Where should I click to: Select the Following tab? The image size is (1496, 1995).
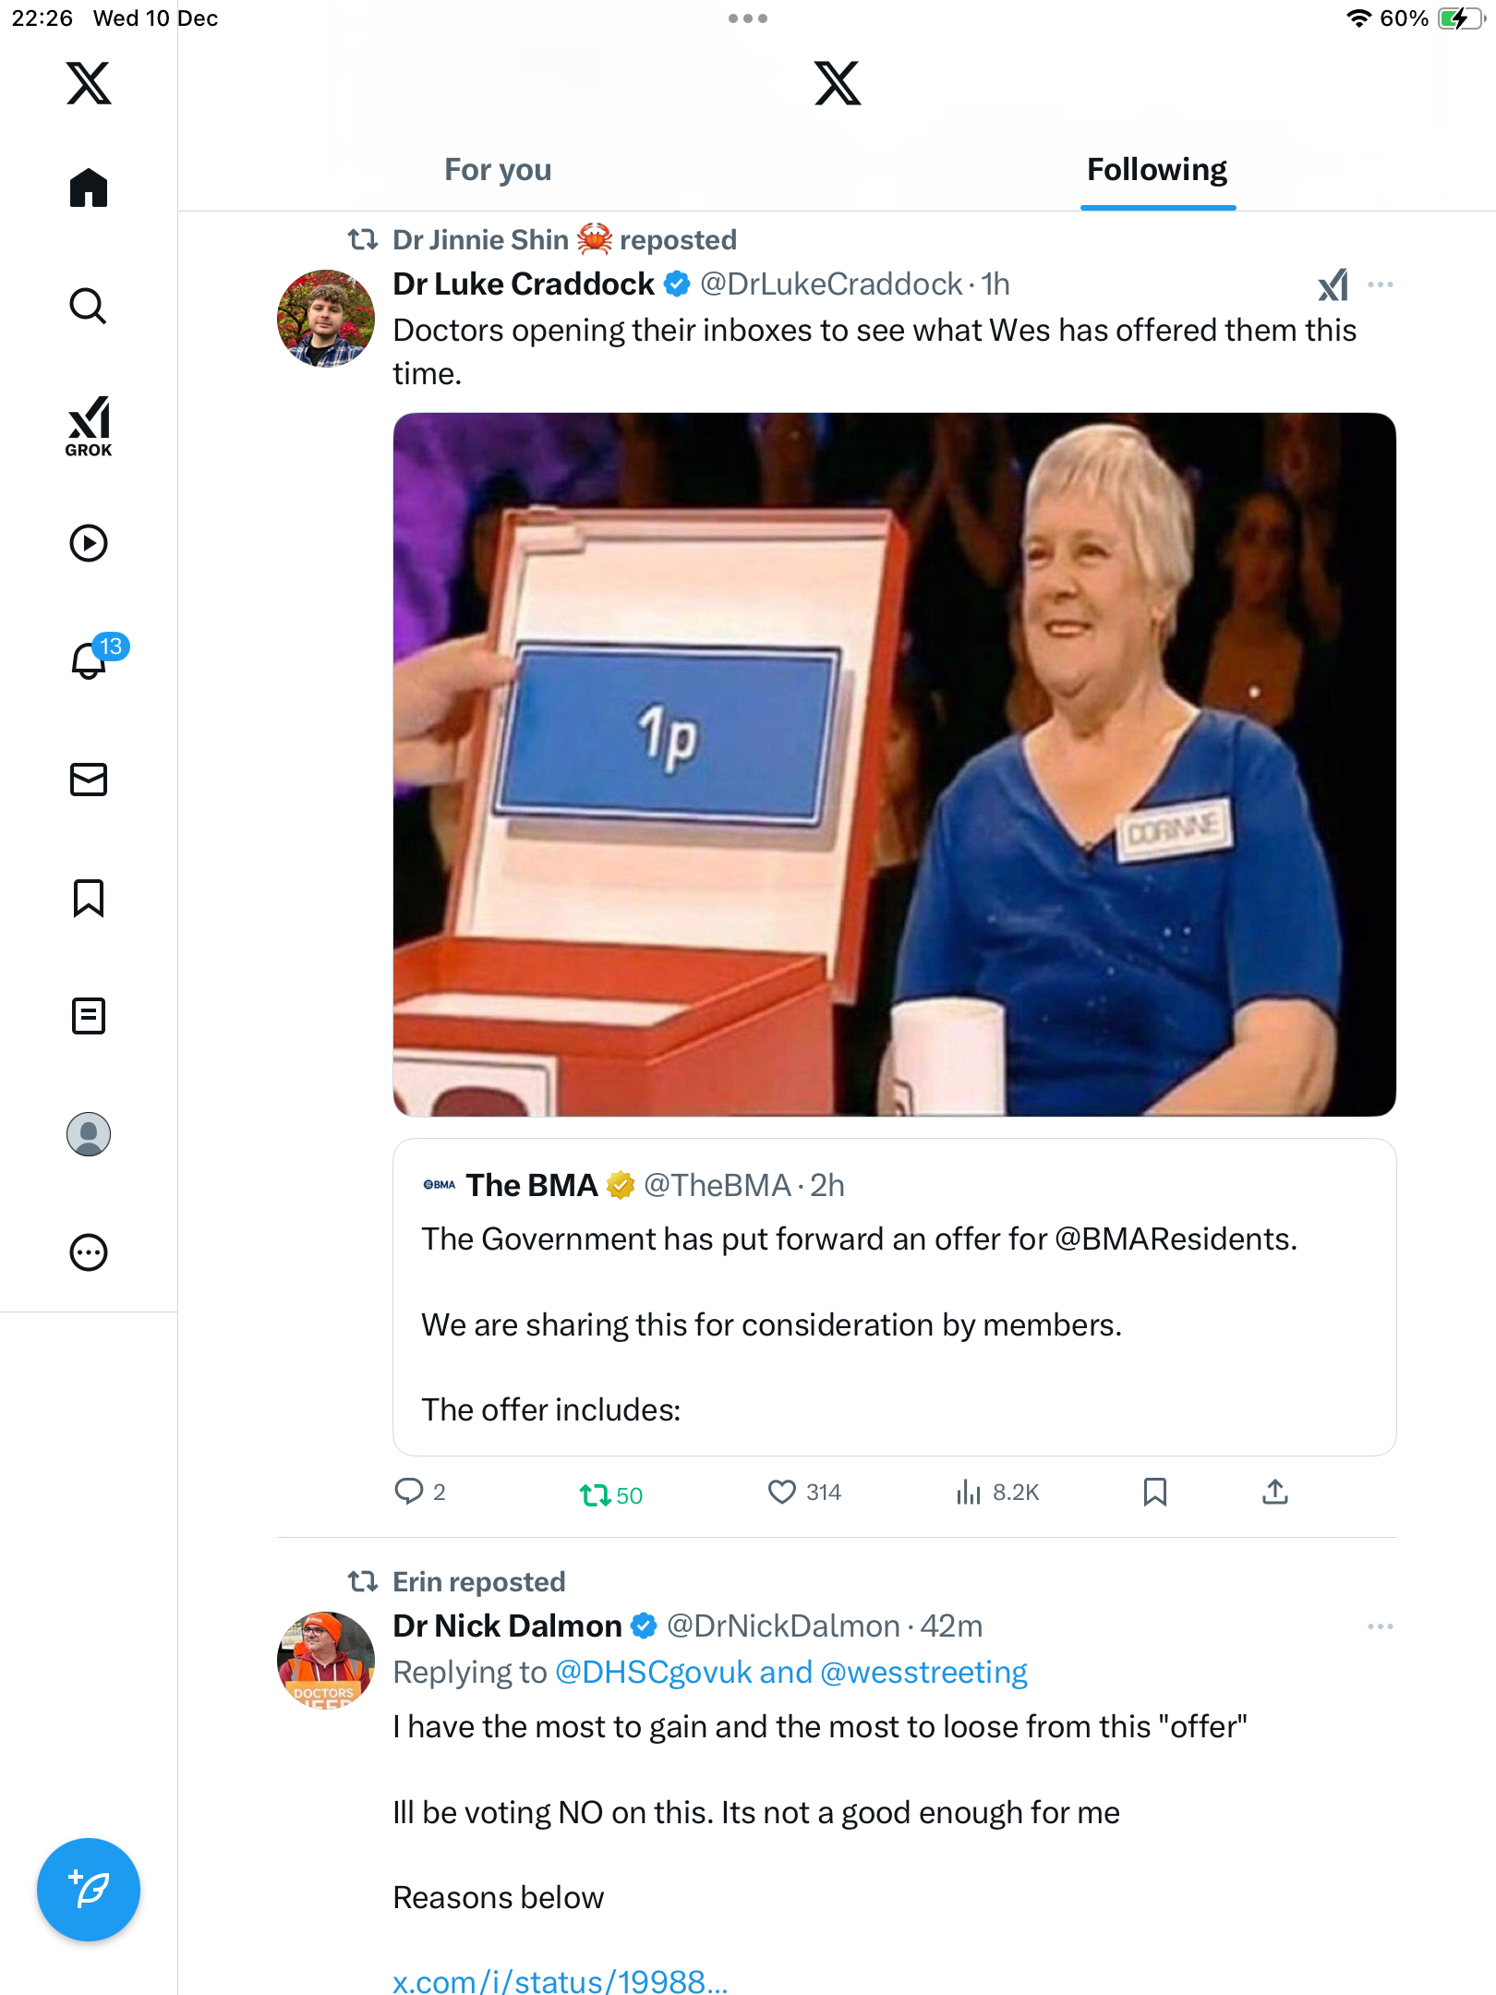pyautogui.click(x=1156, y=170)
